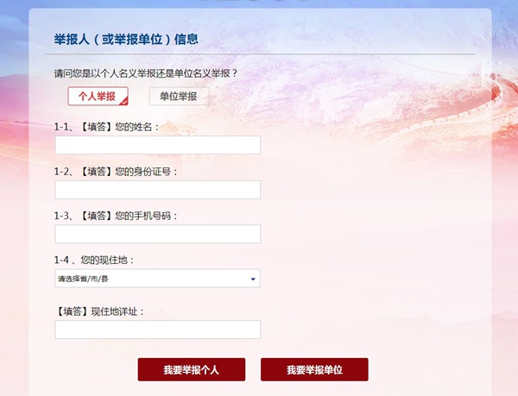Click the 1-1 您的姓名 label
Screen dimensions: 518x396
[x=107, y=127]
